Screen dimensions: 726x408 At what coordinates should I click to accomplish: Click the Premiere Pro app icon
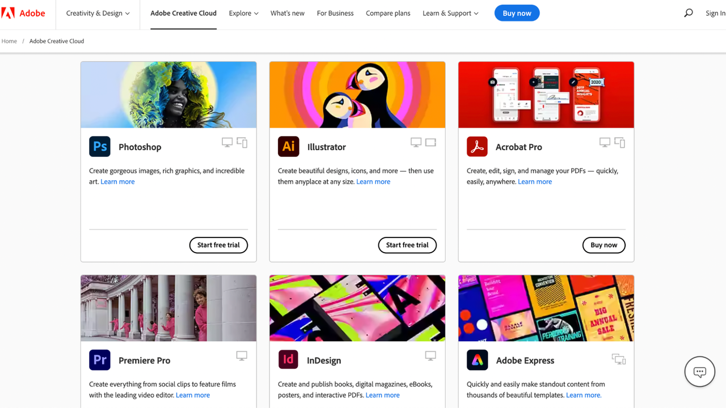click(99, 360)
